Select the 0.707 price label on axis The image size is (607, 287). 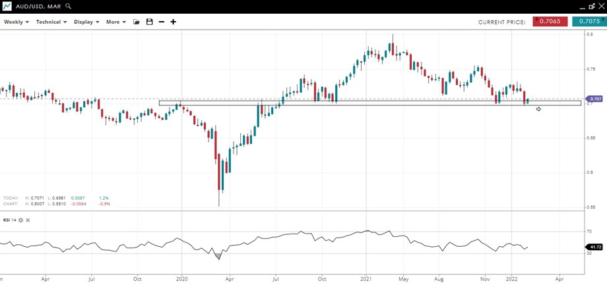point(594,99)
